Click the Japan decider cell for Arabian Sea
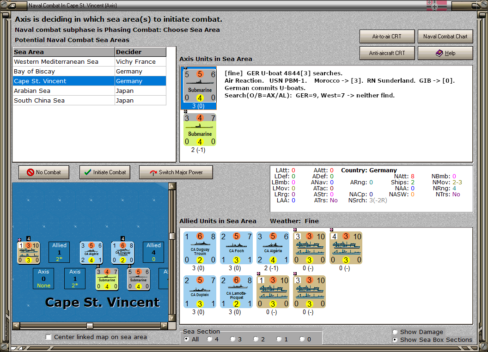Viewport: 488px width, 352px height. (140, 91)
